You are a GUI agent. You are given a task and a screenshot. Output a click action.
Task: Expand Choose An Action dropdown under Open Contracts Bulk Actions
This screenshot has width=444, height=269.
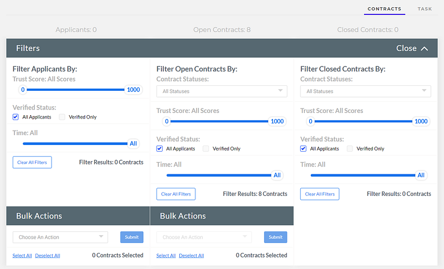point(204,237)
